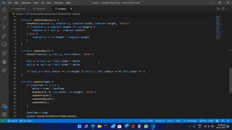Open the Edit menu
Screen dimensions: 232x130
16,3
